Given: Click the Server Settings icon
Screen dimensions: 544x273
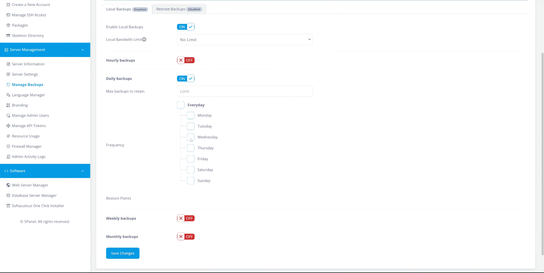Looking at the screenshot, I should pos(8,74).
